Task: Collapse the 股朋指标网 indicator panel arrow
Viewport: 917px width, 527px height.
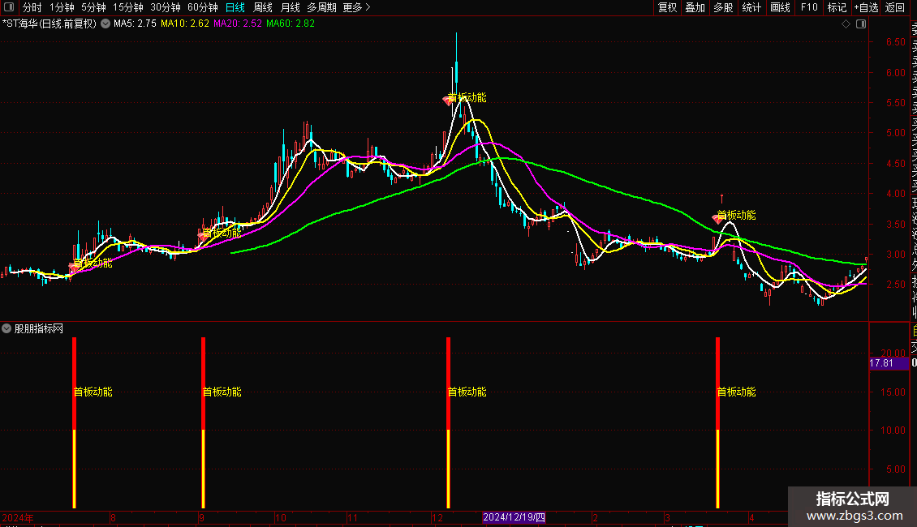Action: (x=6, y=329)
